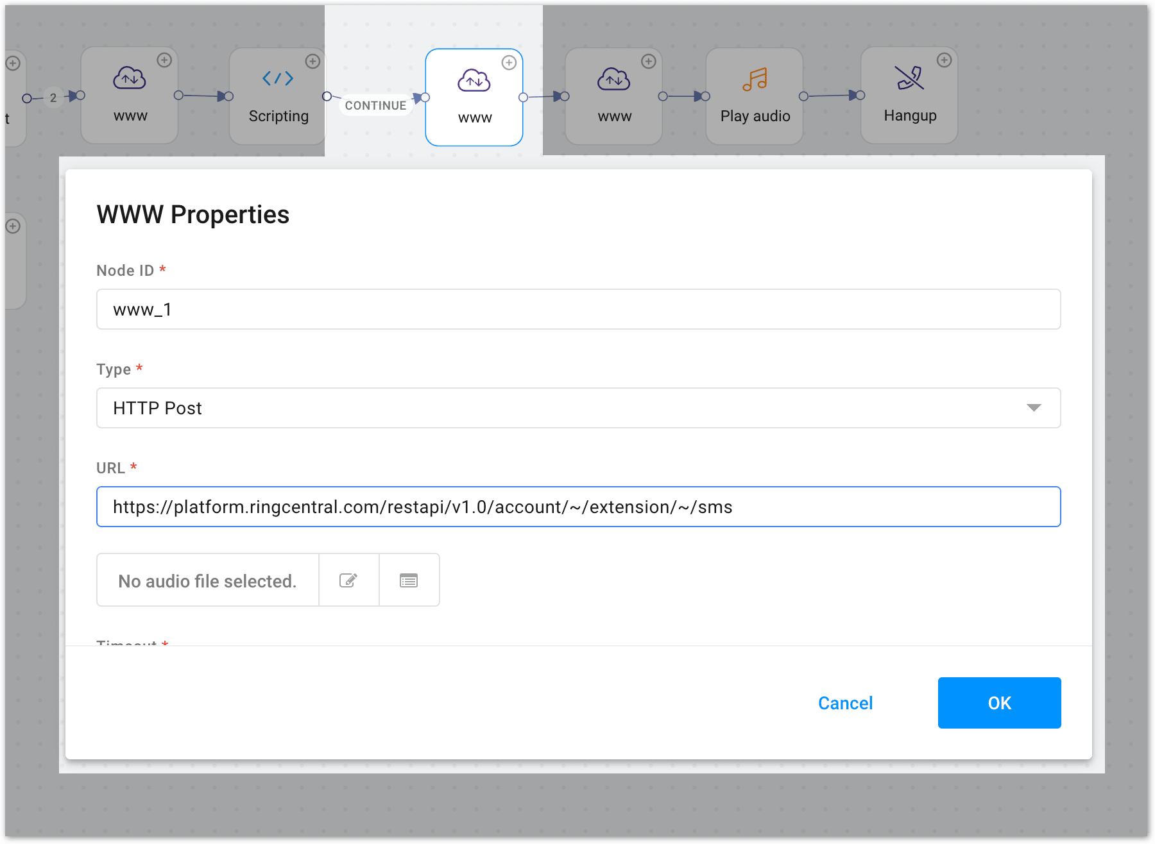Select the URL input field
Screen dimensions: 1155x844
point(577,507)
